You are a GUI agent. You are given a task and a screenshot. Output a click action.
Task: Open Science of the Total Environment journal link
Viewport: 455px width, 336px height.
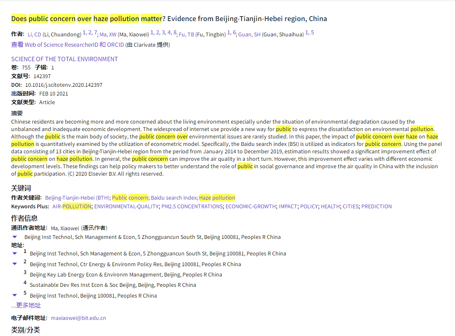click(x=64, y=59)
